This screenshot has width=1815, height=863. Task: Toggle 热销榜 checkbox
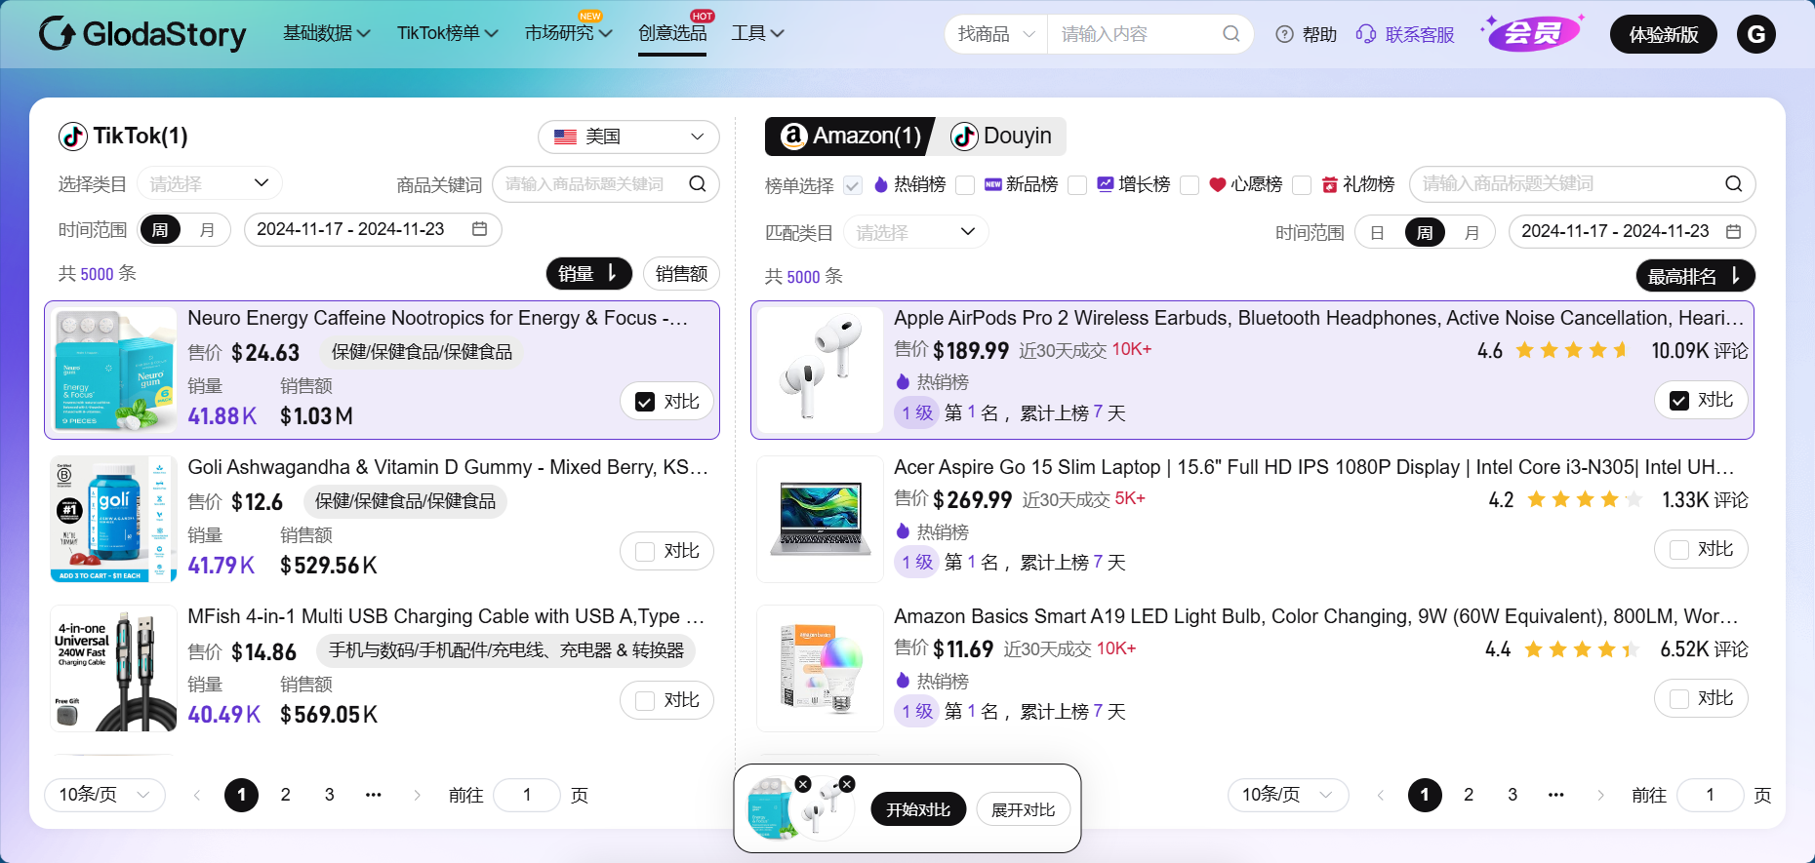click(x=853, y=185)
